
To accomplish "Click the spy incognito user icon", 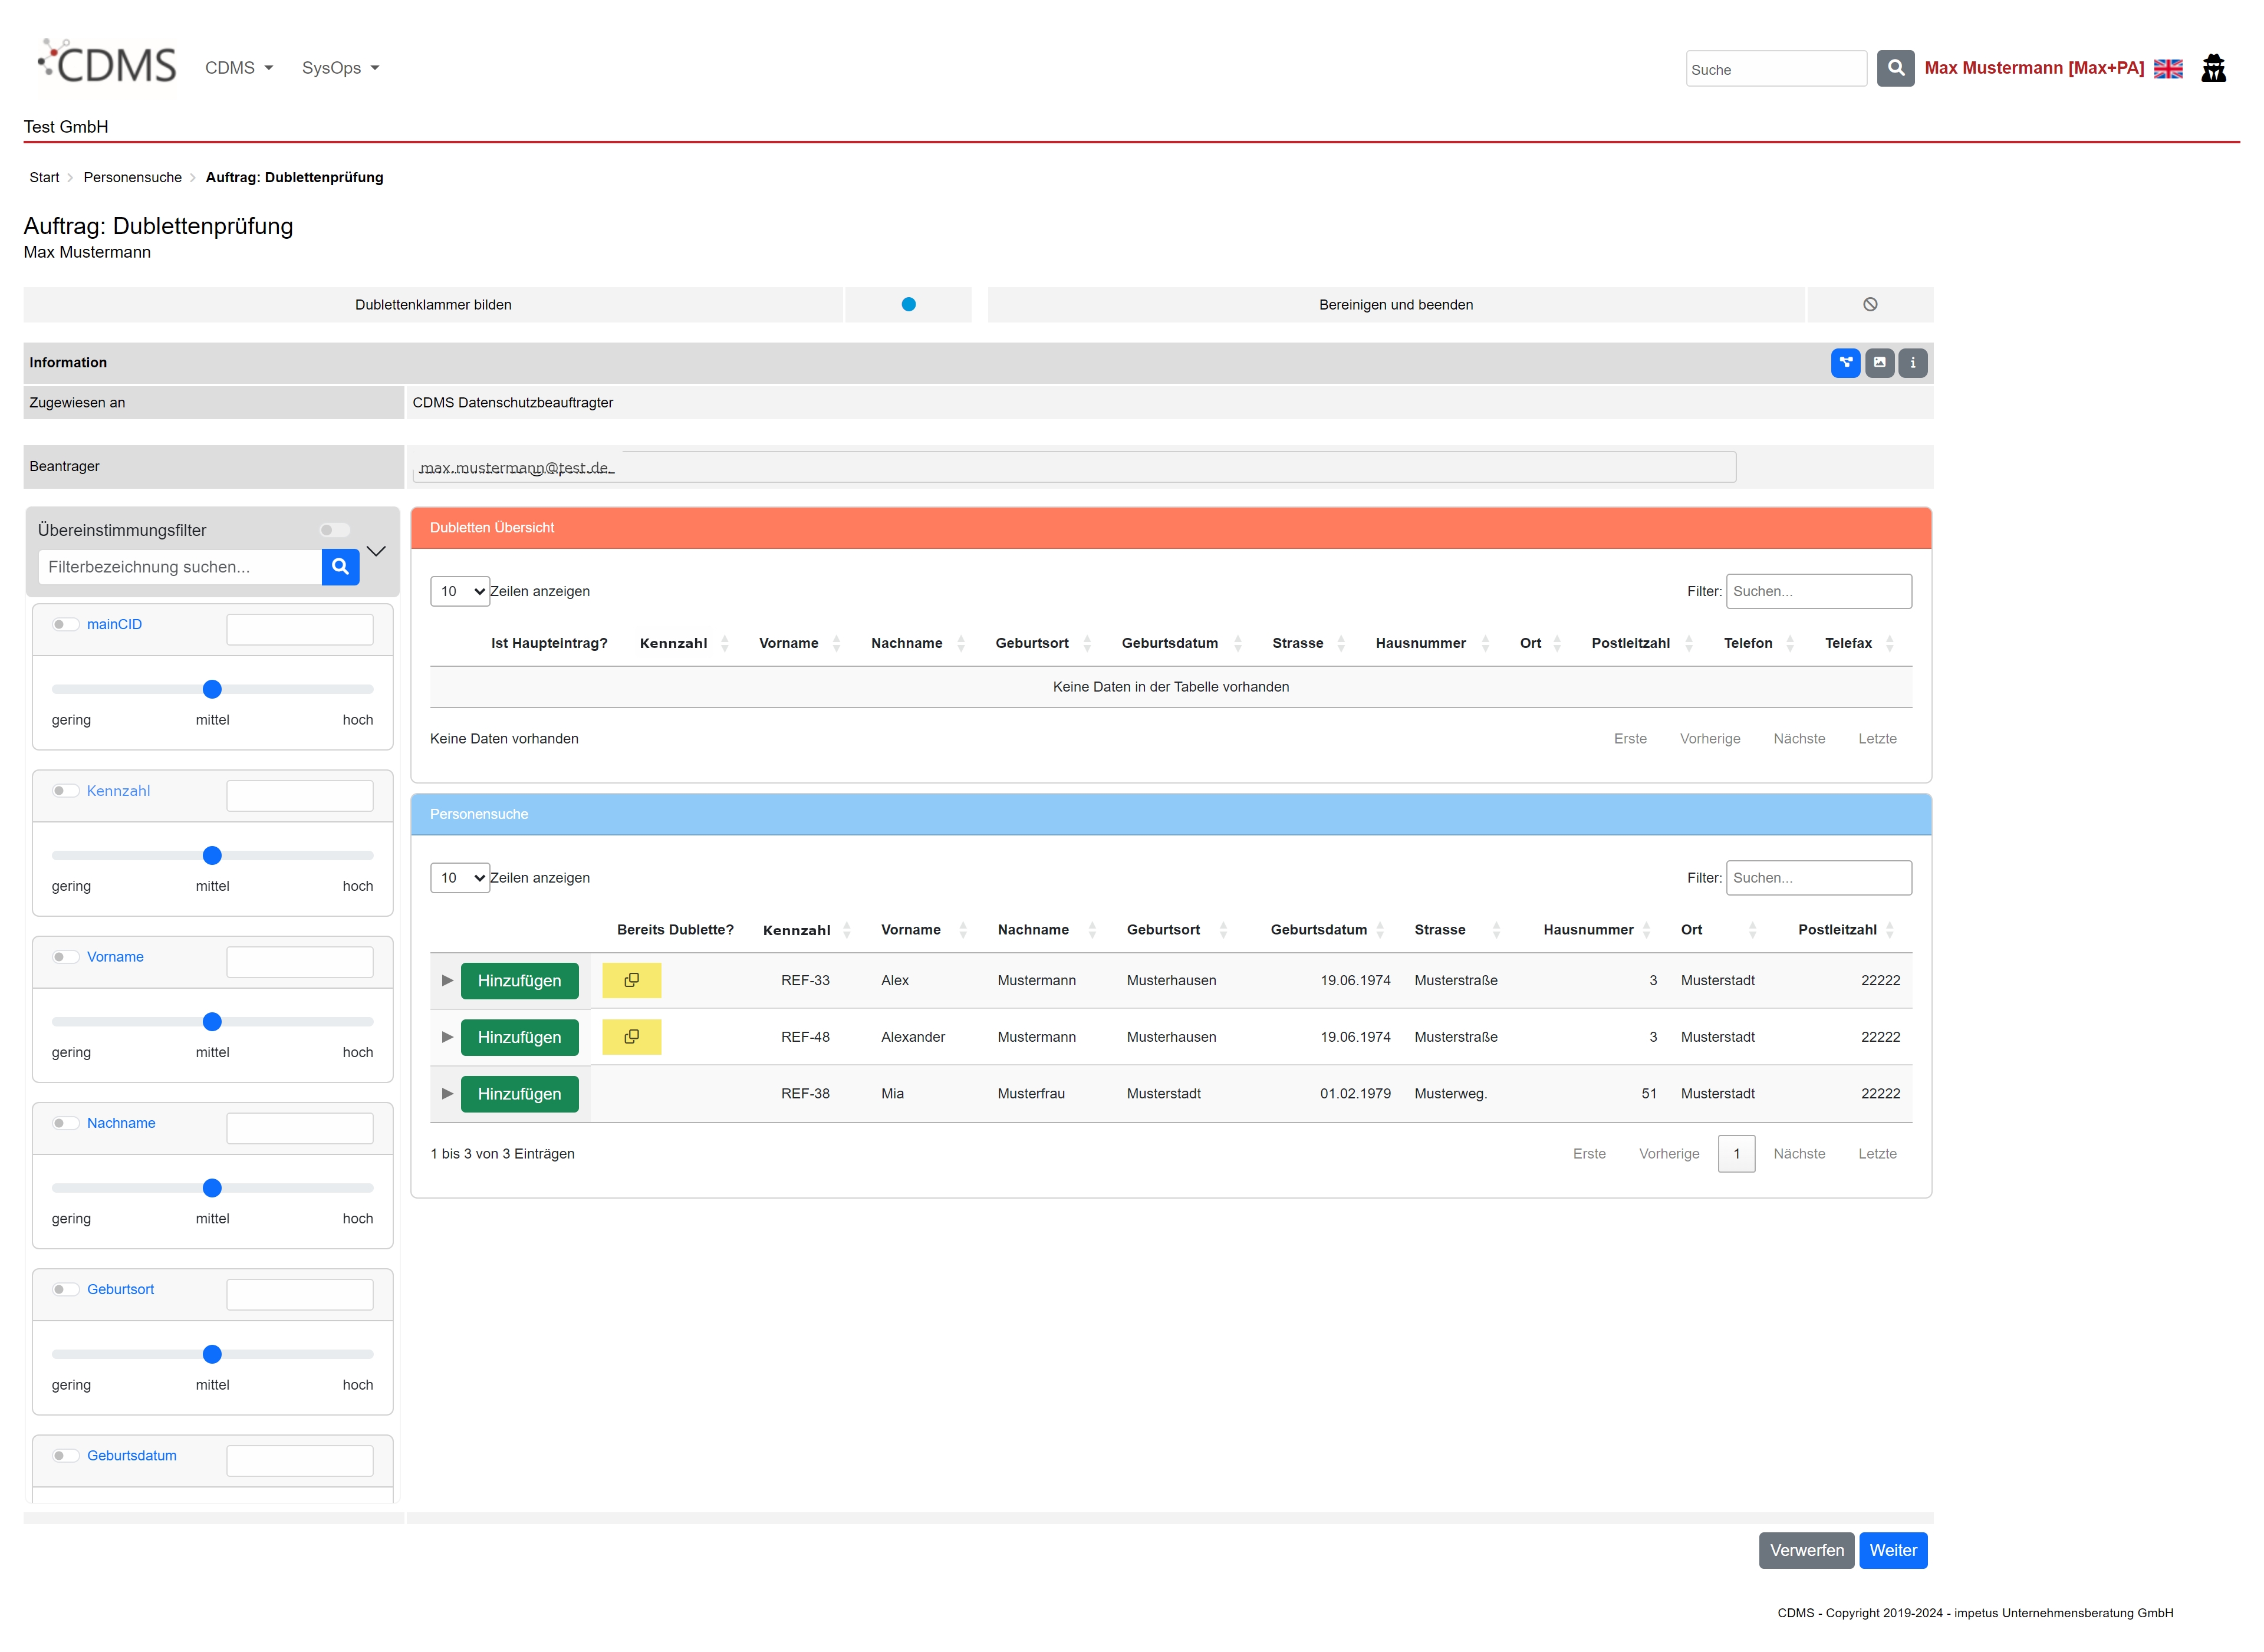I will [x=2213, y=68].
